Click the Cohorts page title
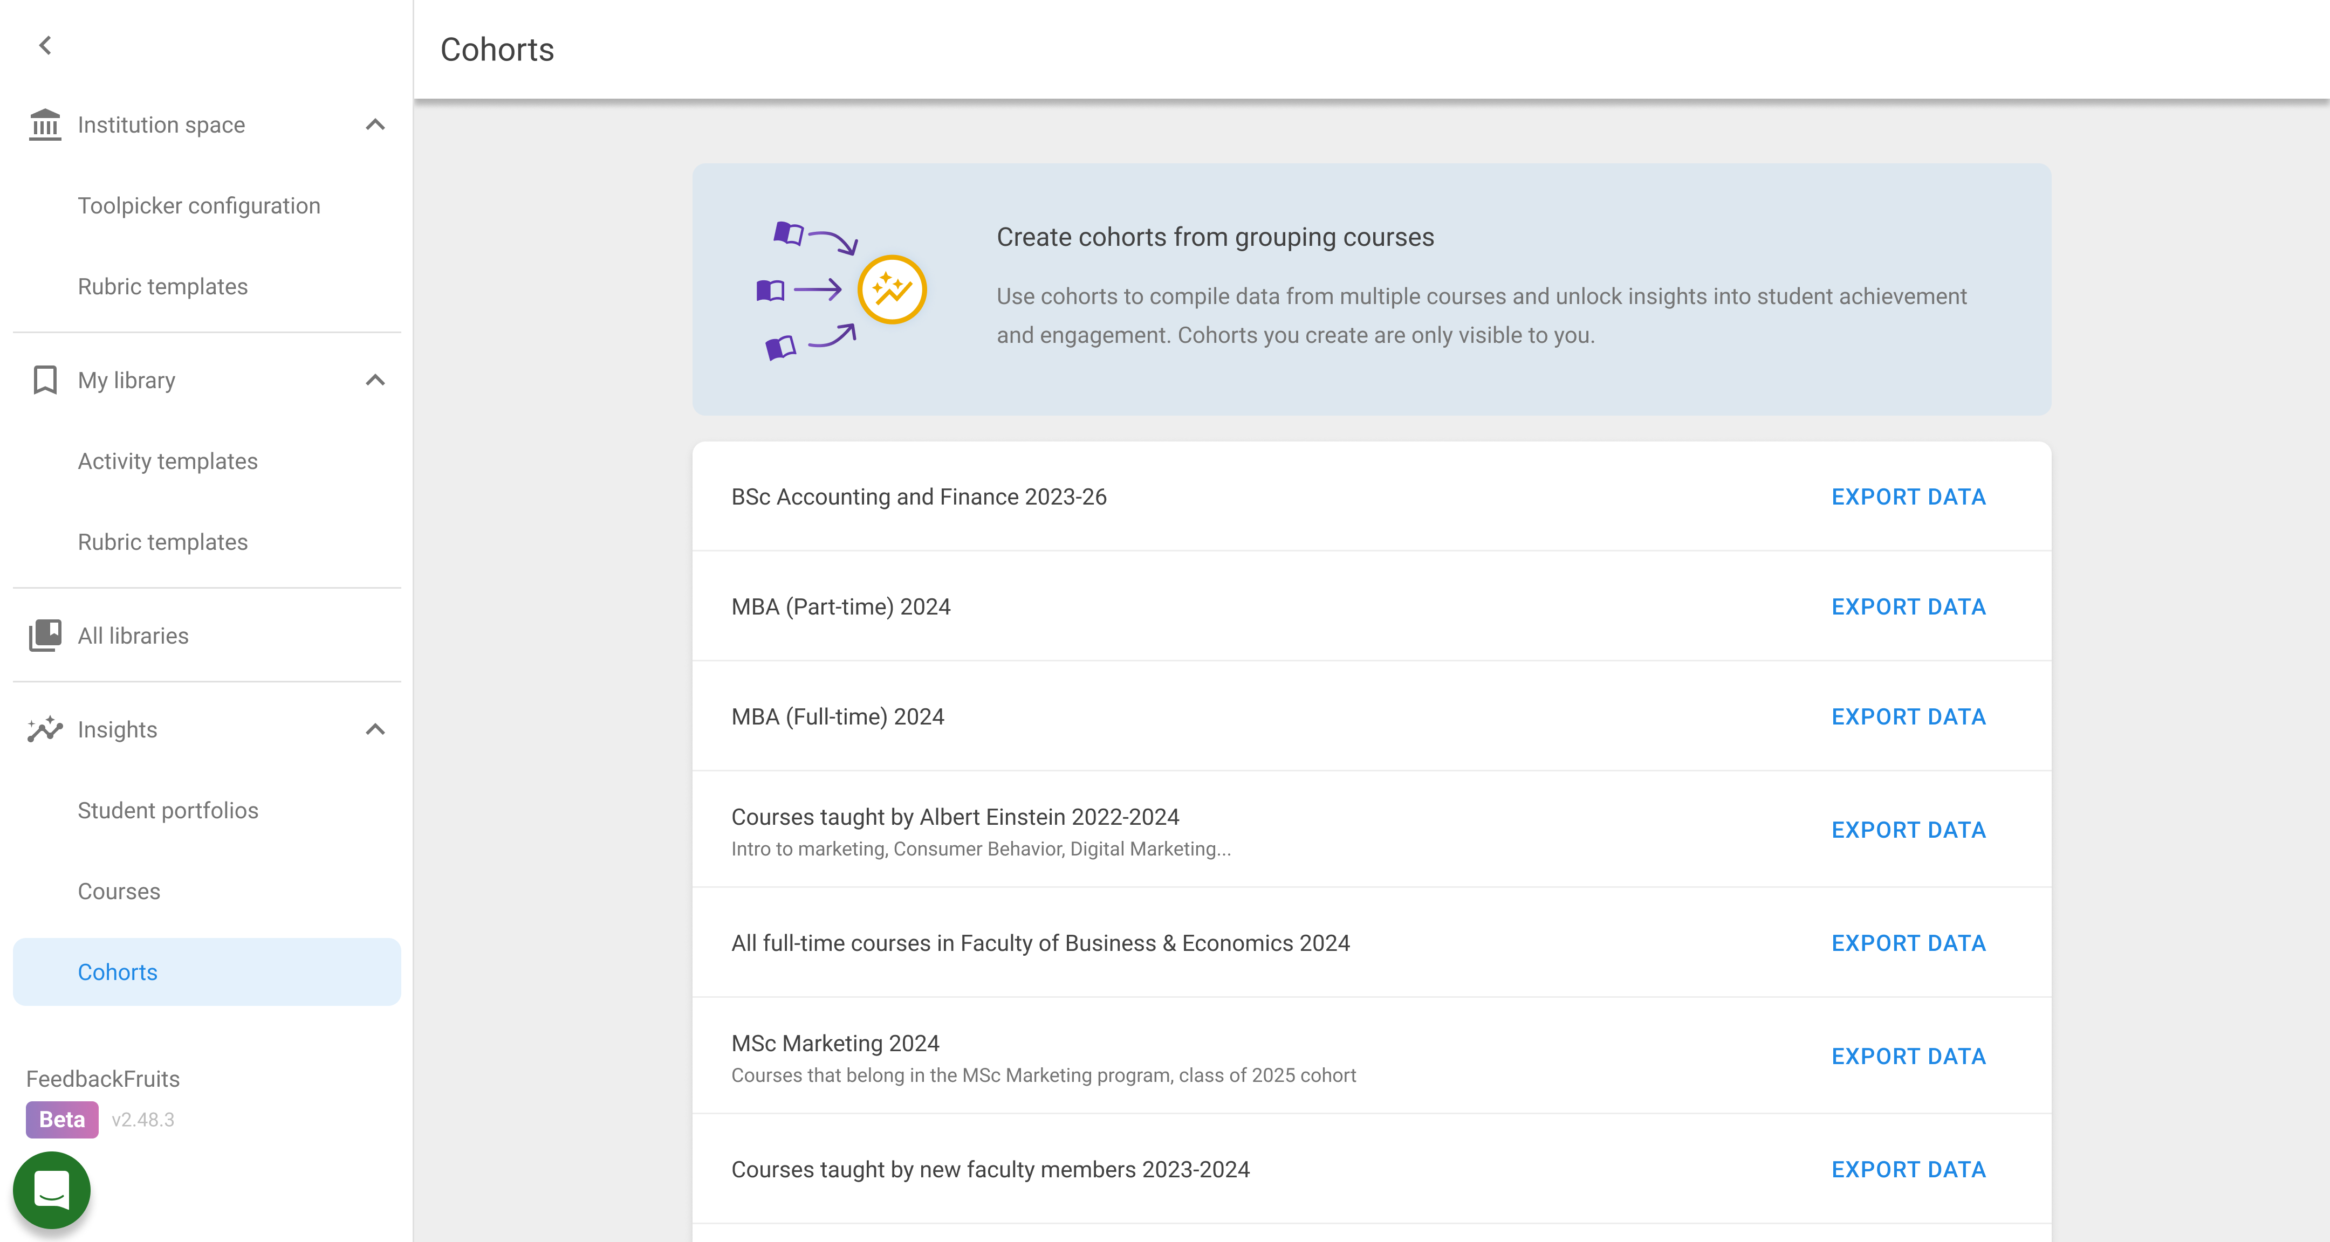2330x1242 pixels. tap(497, 49)
